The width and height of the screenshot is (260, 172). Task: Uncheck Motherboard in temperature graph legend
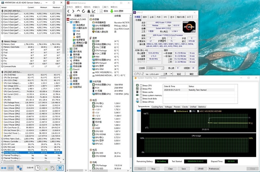(175, 111)
